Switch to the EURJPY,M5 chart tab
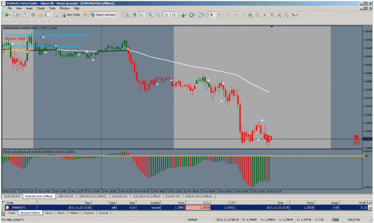The width and height of the screenshot is (374, 223). (173, 196)
